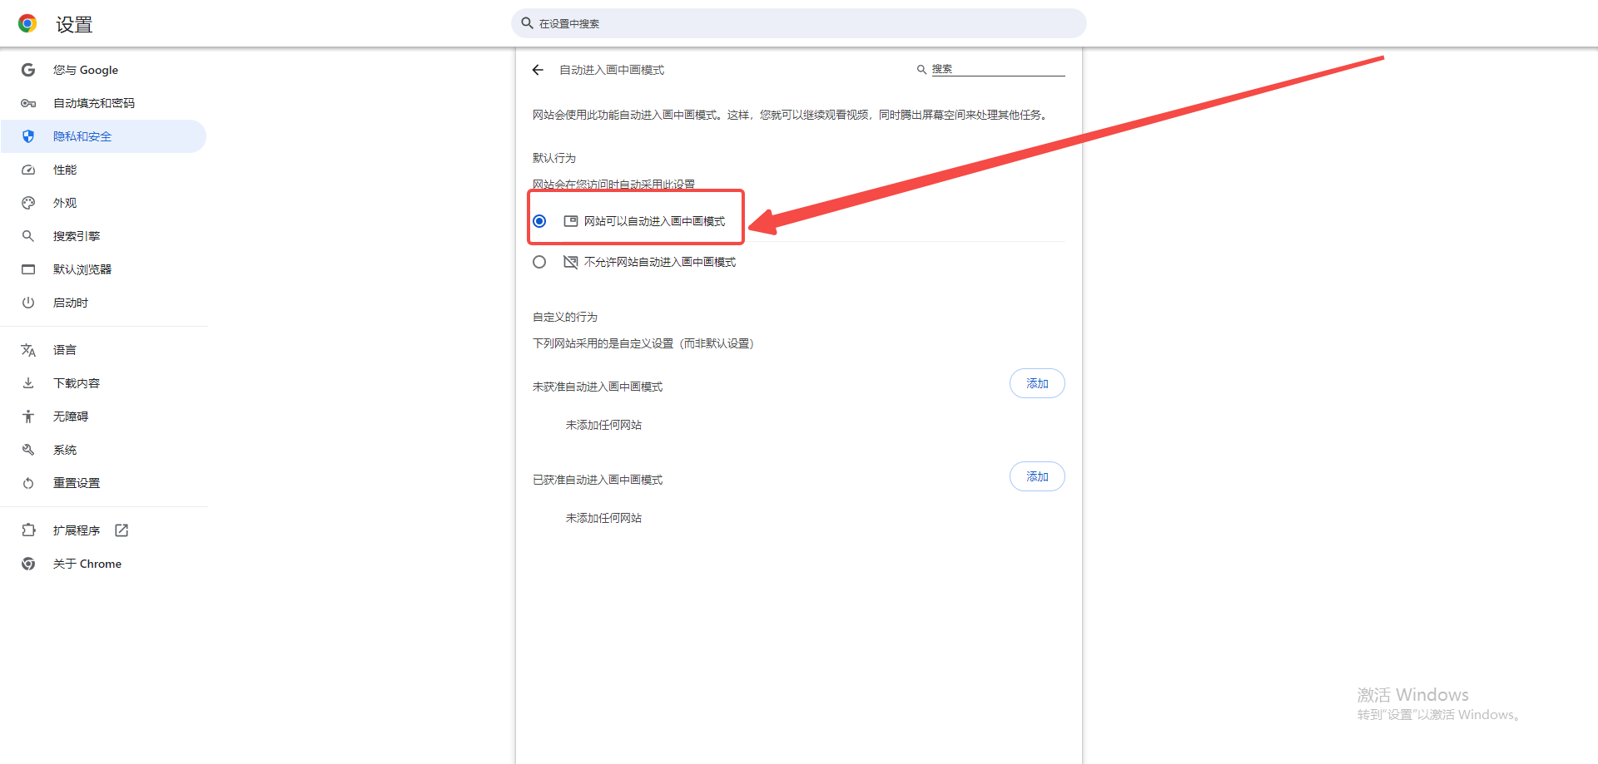This screenshot has height=764, width=1598.
Task: Click the default browser window icon
Action: [x=28, y=269]
